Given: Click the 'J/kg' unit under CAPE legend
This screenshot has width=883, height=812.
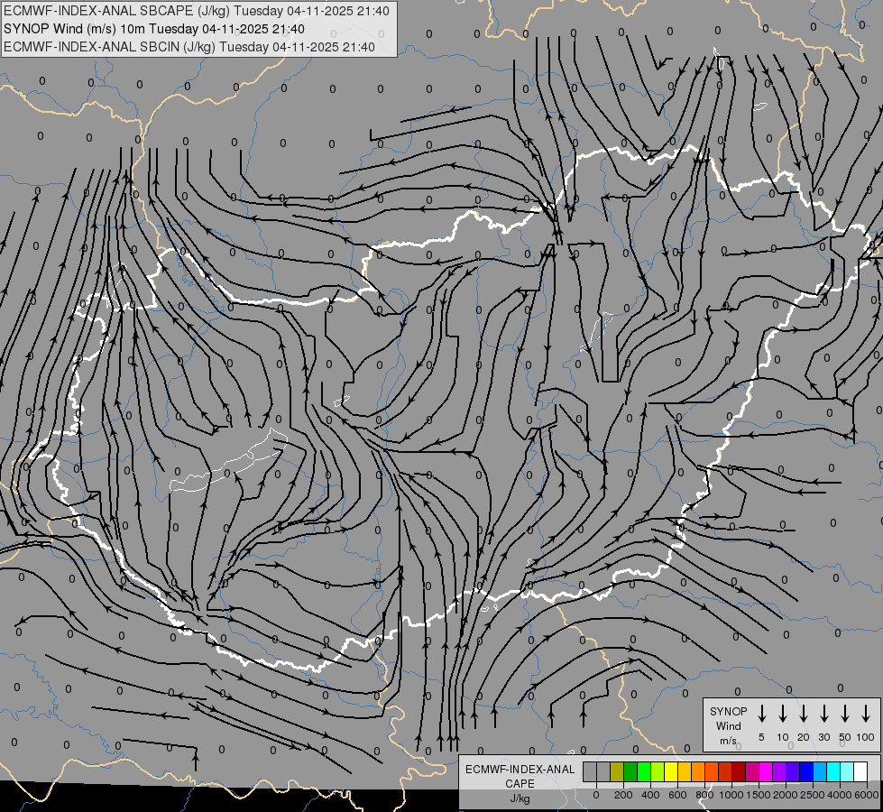Looking at the screenshot, I should click(x=520, y=798).
